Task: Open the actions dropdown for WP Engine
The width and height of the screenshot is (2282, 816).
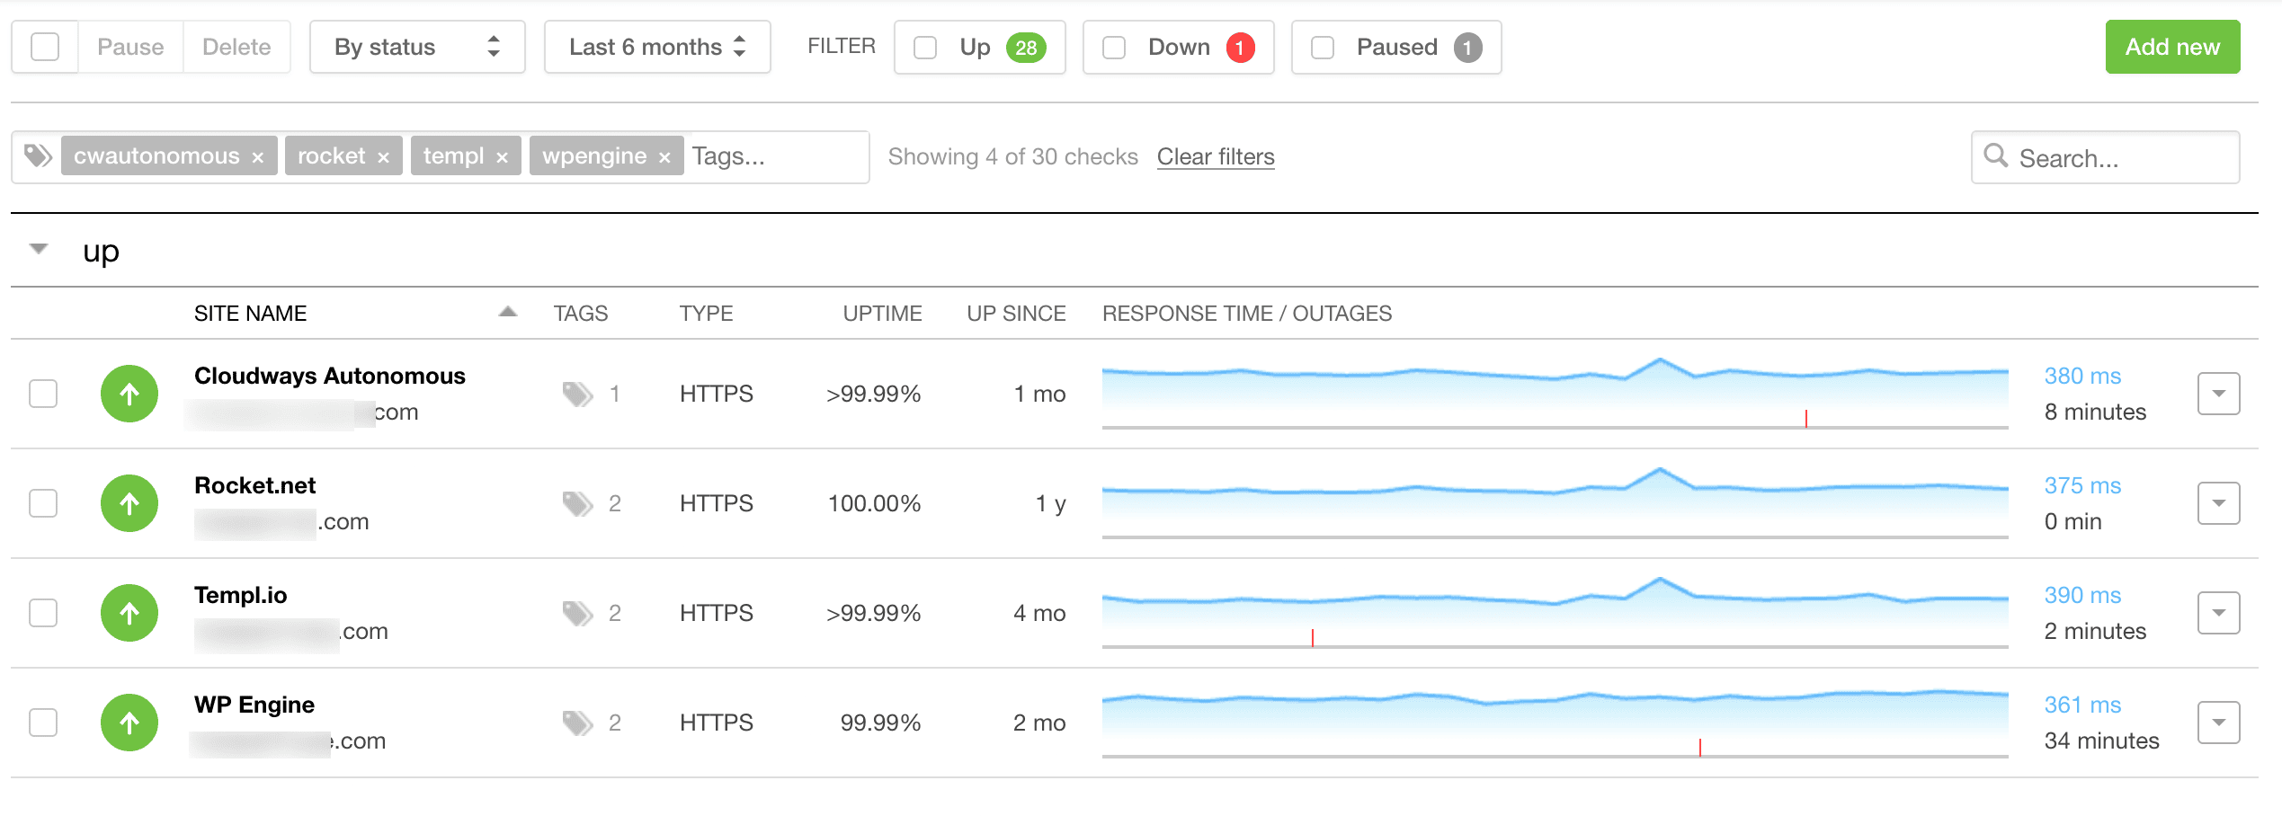Action: tap(2218, 723)
